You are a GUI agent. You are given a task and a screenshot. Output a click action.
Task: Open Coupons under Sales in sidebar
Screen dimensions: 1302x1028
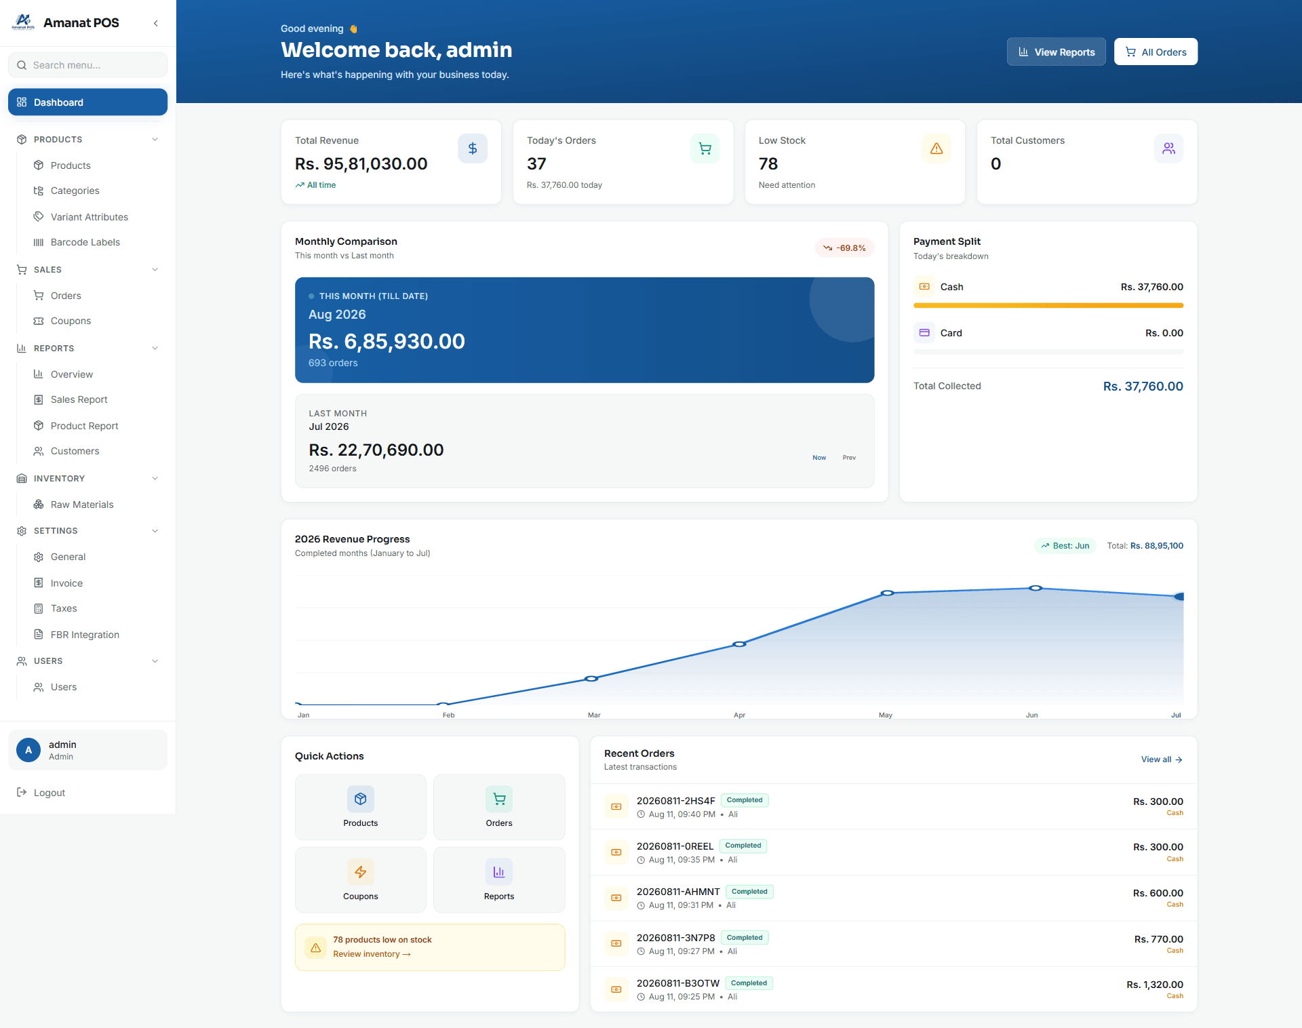coord(96,321)
